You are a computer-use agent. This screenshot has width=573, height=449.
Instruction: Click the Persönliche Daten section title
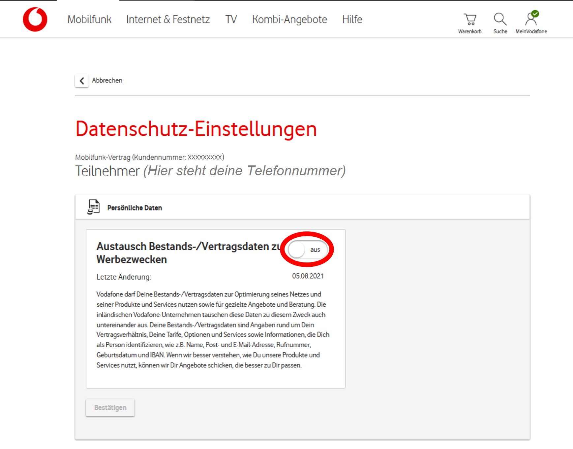135,208
